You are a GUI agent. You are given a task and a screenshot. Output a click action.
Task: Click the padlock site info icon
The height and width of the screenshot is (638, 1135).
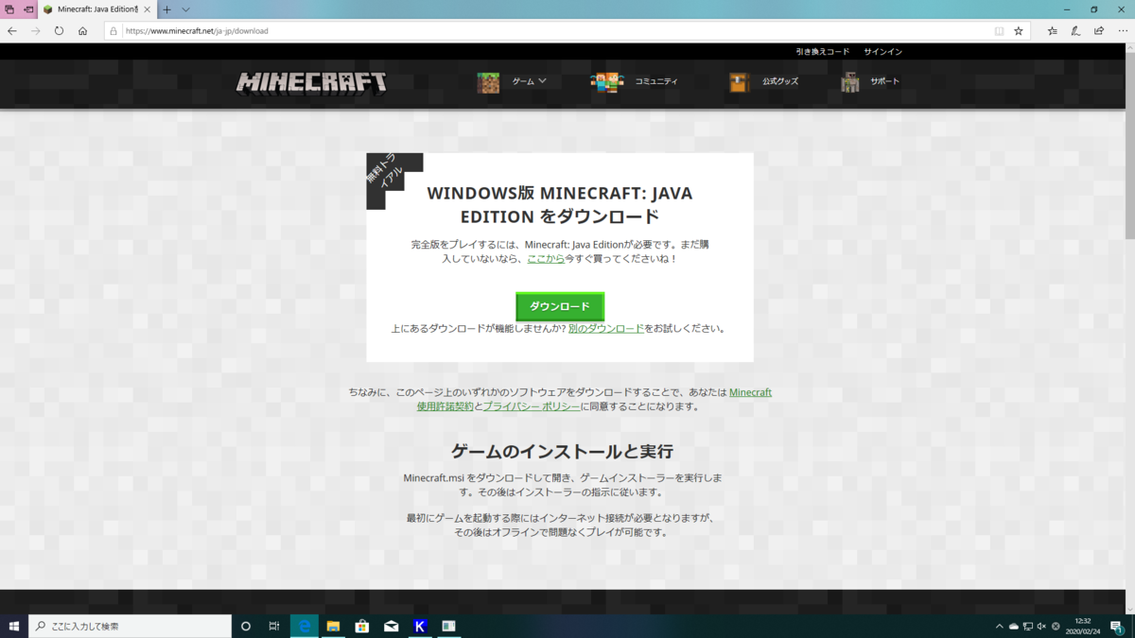click(114, 30)
